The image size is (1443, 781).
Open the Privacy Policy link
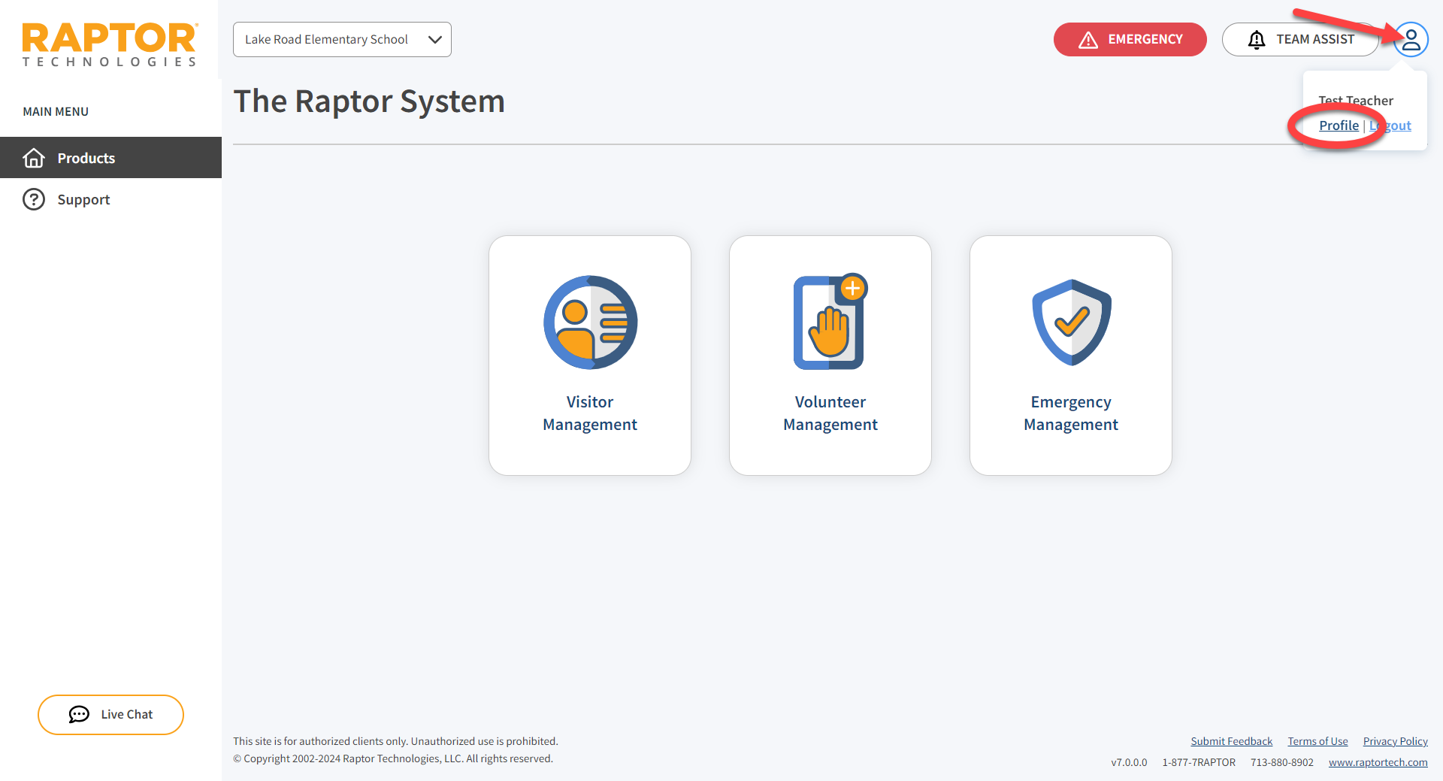tap(1395, 741)
